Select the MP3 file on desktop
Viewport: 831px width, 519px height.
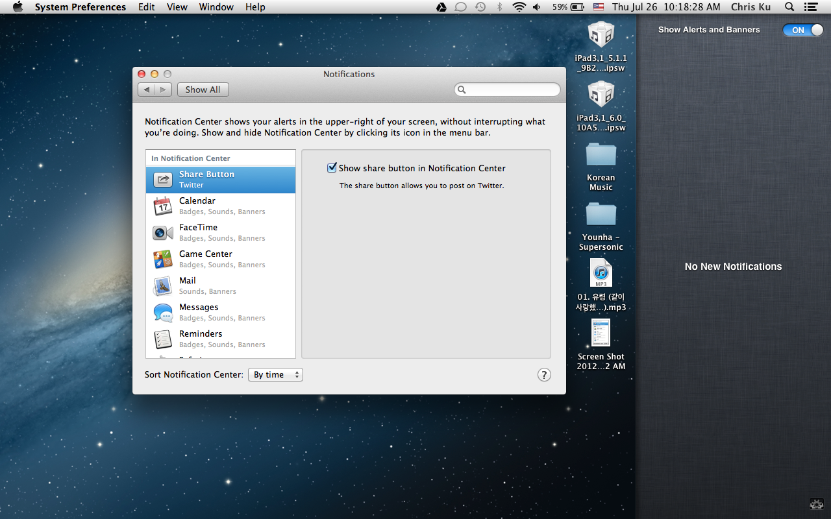(601, 272)
